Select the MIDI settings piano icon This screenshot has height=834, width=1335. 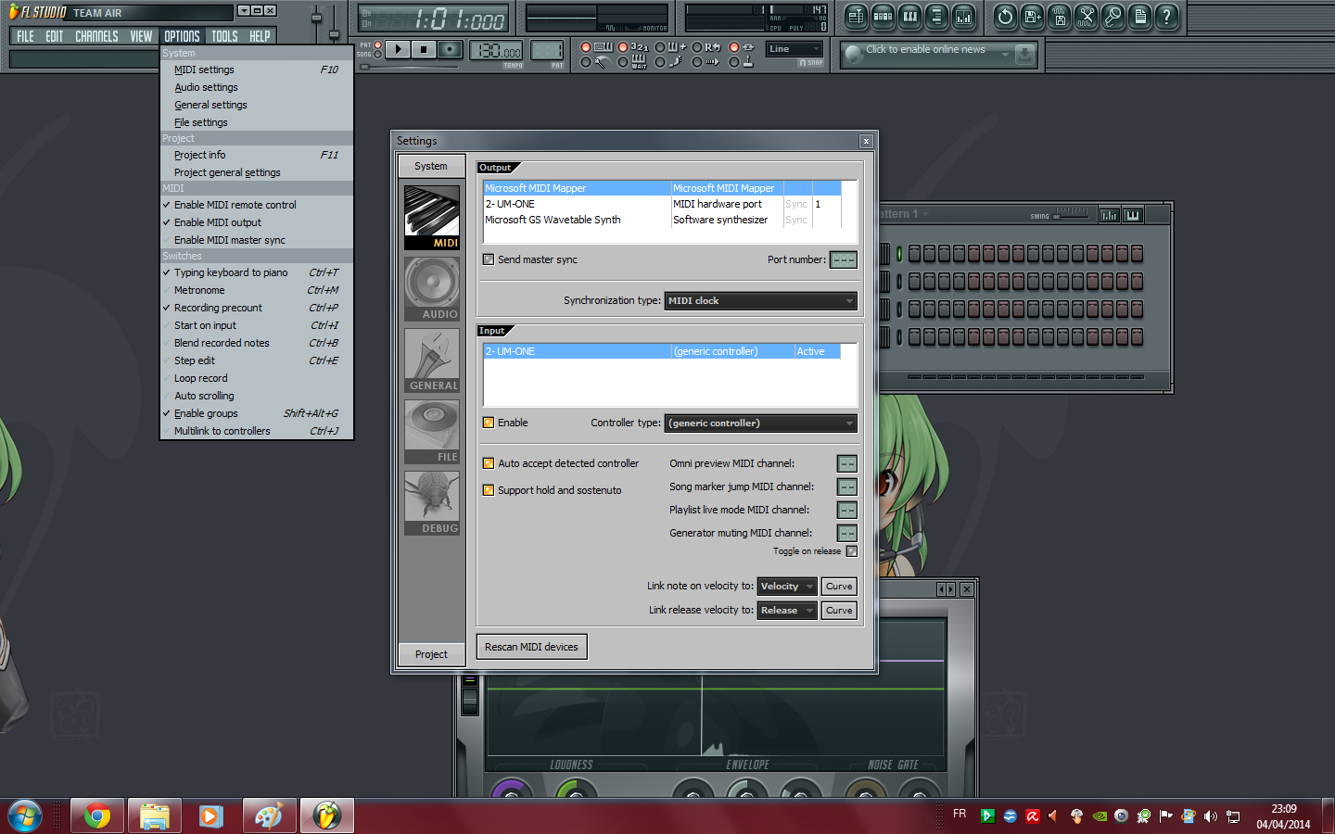(x=432, y=217)
